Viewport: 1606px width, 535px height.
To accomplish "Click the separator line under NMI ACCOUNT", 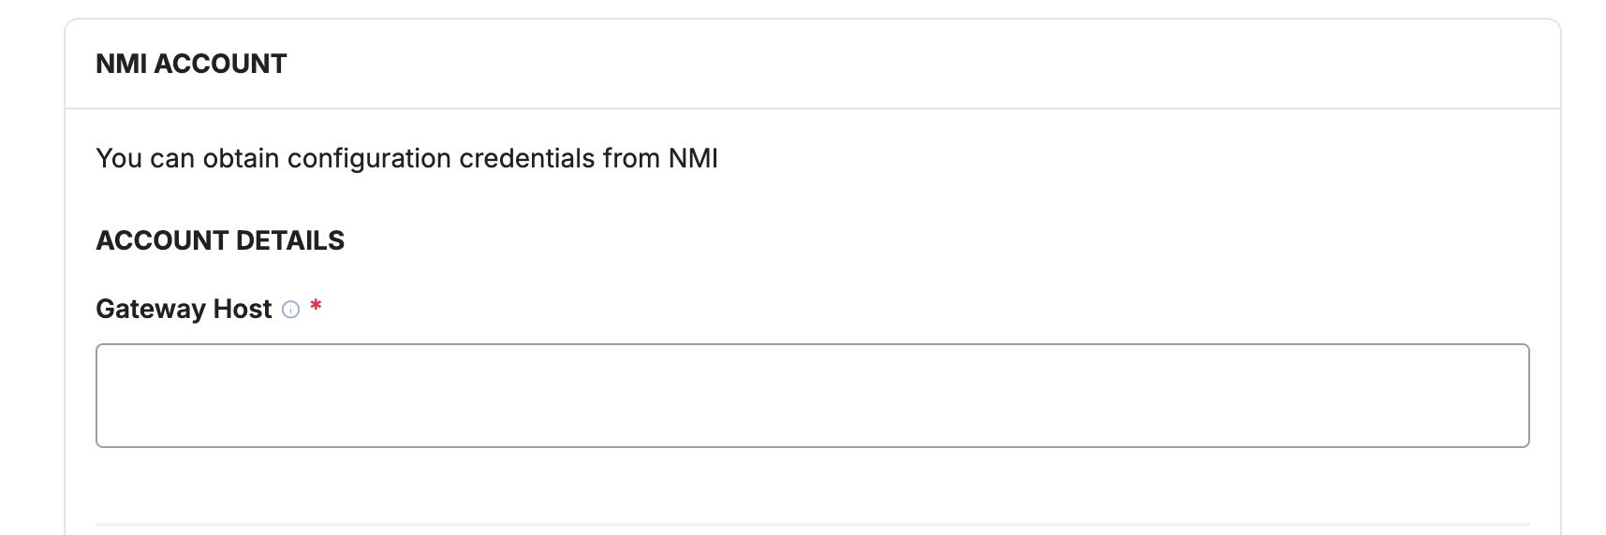I will click(812, 108).
